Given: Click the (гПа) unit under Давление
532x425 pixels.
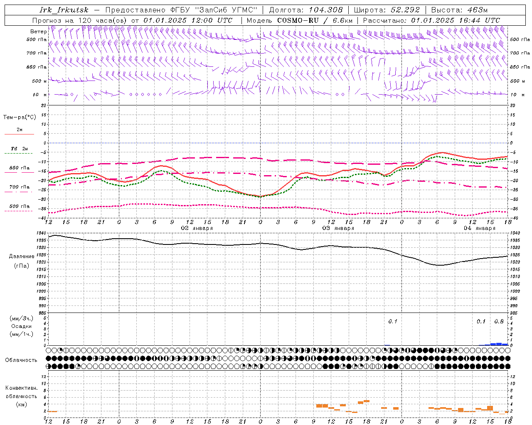Looking at the screenshot, I should click(x=22, y=266).
